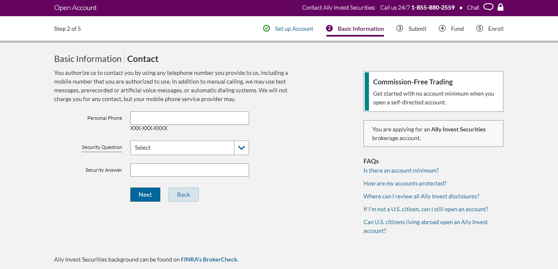Click the Contact page heading
This screenshot has width=558, height=269.
pos(143,59)
